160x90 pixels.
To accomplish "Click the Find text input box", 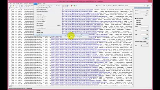I will click(x=136, y=6).
